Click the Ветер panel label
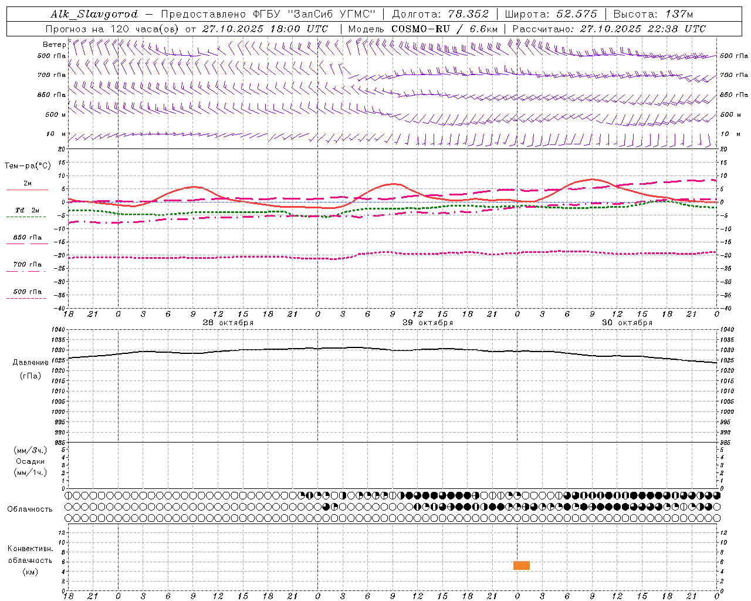The width and height of the screenshot is (751, 601). (x=55, y=45)
